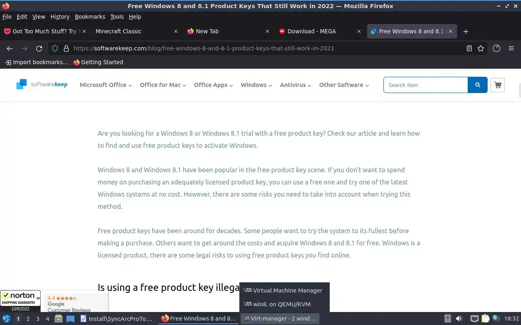Click the SoftwareKeep logo
This screenshot has height=325, width=521.
(42, 84)
